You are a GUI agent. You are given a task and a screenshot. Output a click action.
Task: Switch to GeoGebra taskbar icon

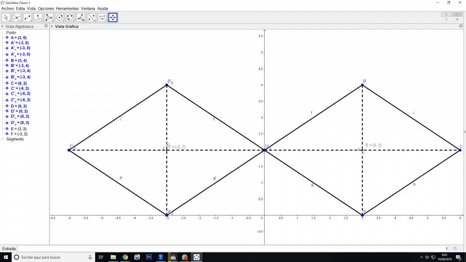pyautogui.click(x=197, y=257)
